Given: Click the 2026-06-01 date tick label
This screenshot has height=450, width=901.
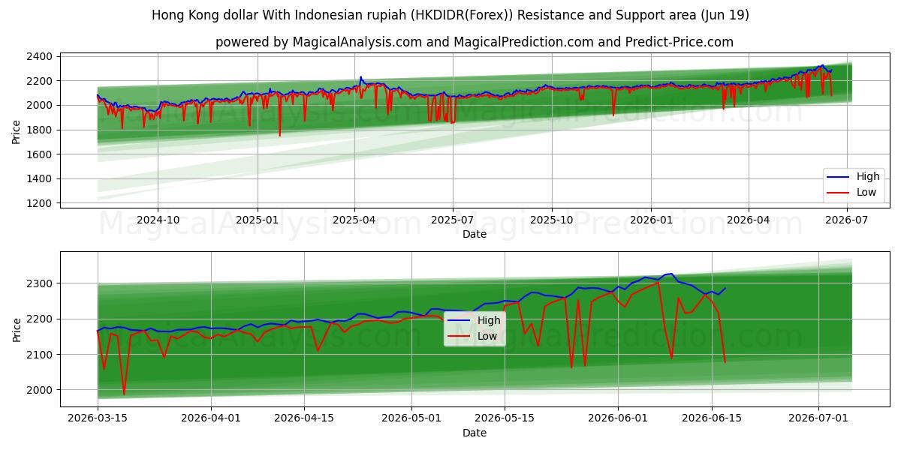Looking at the screenshot, I should 618,418.
